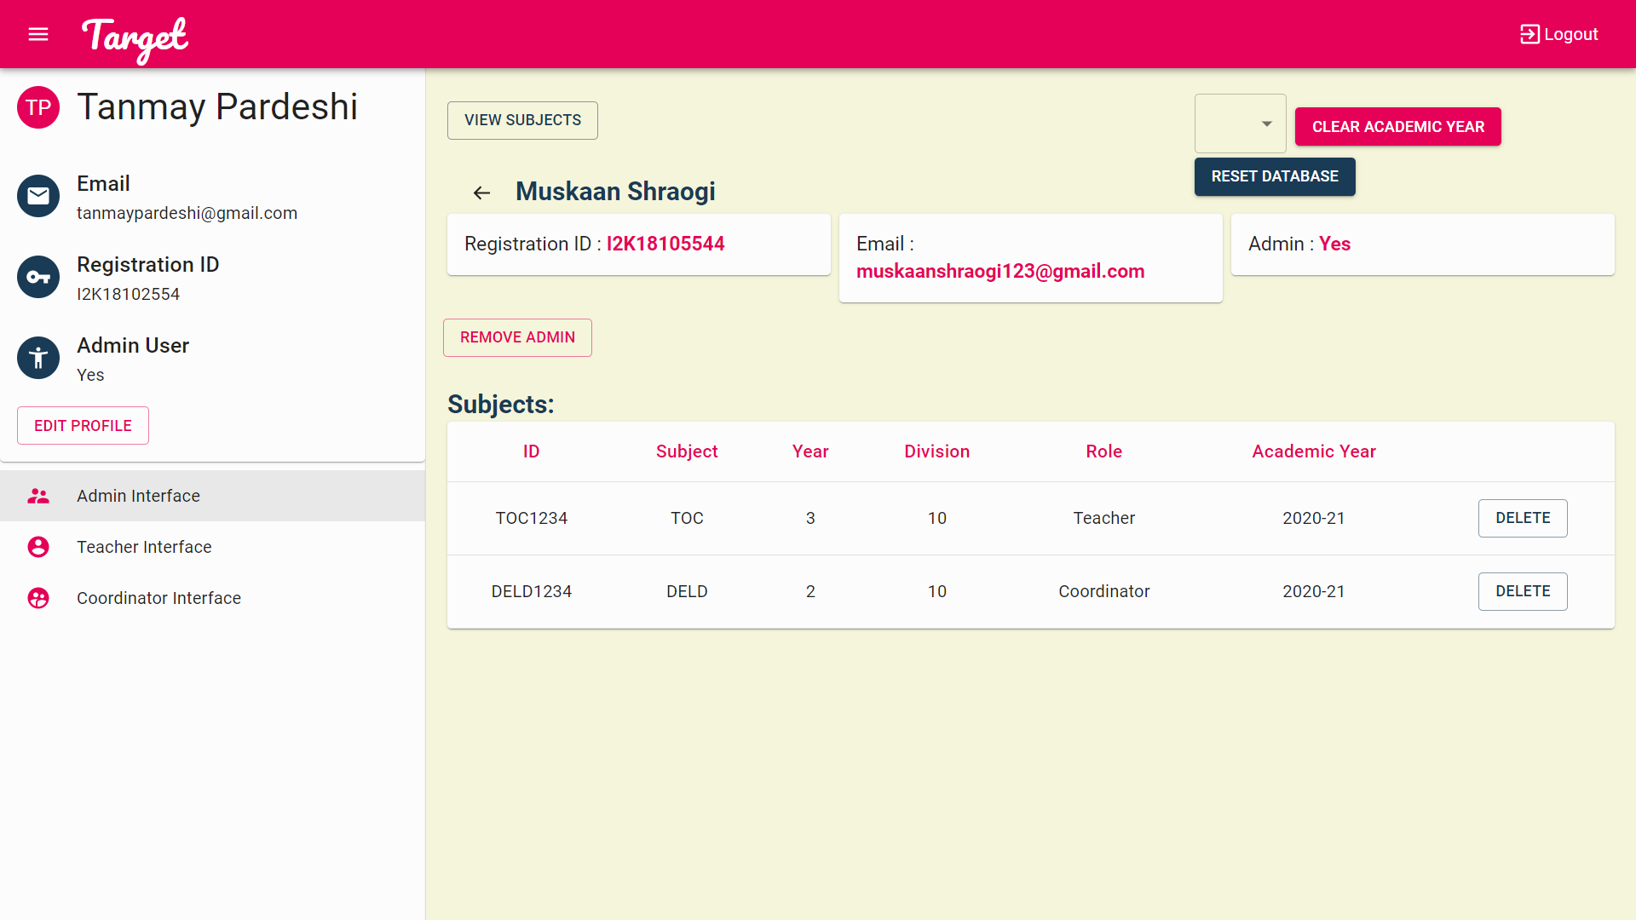
Task: Click the Coordinator Interface icon
Action: coord(38,598)
